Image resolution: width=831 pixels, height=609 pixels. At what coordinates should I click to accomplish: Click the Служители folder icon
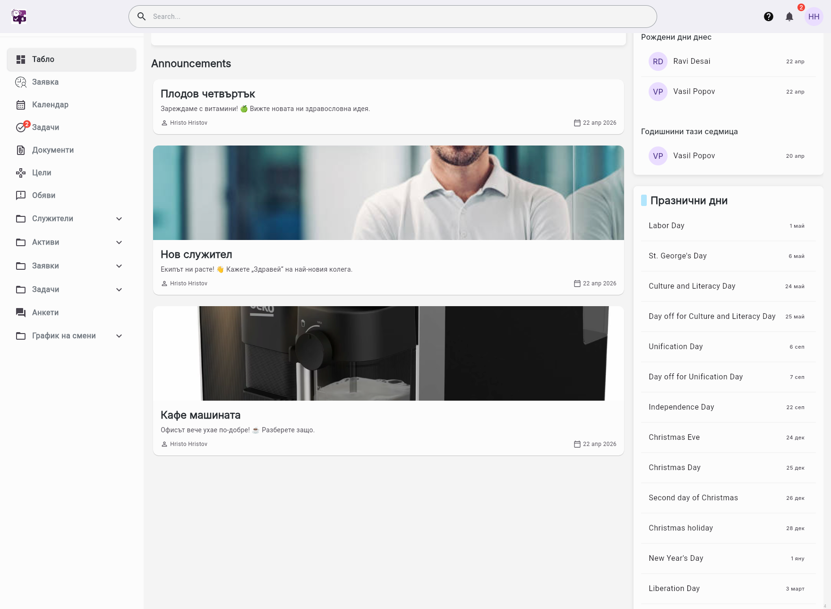pos(21,218)
